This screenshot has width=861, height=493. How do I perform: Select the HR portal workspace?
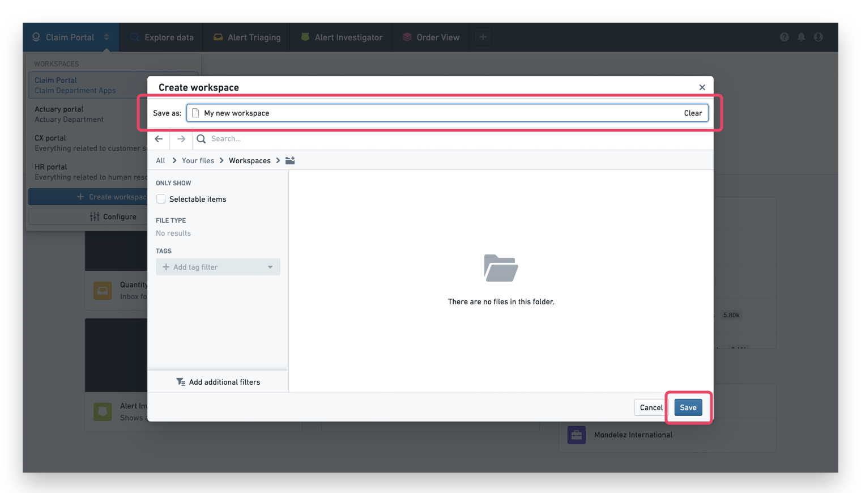(88, 172)
